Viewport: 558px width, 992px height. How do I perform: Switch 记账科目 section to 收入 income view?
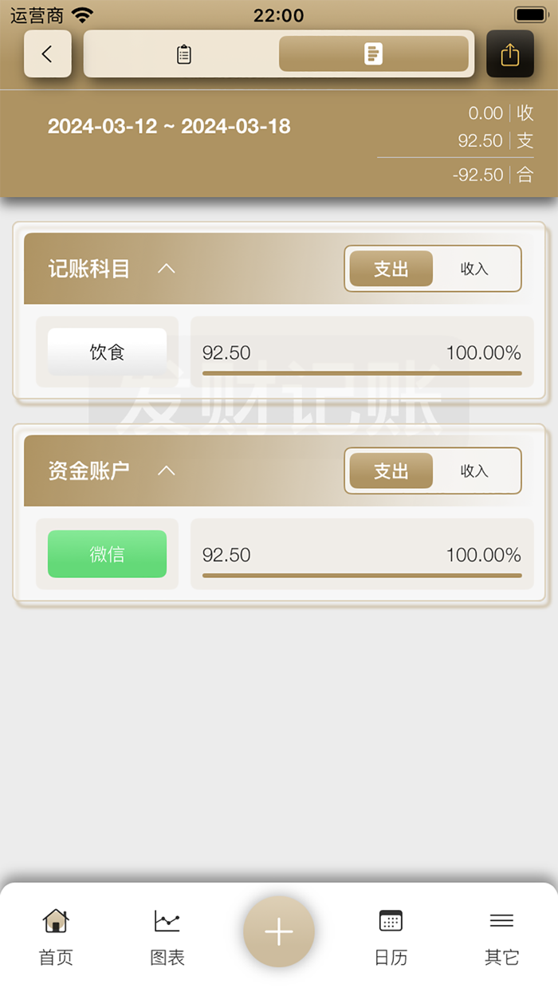pos(475,269)
